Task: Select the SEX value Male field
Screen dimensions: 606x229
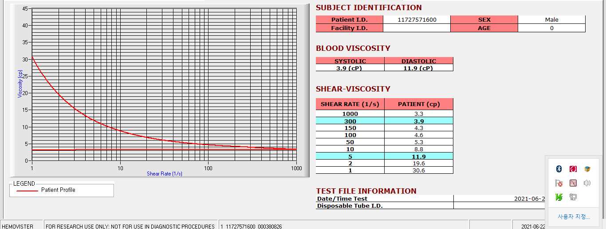Action: [551, 20]
